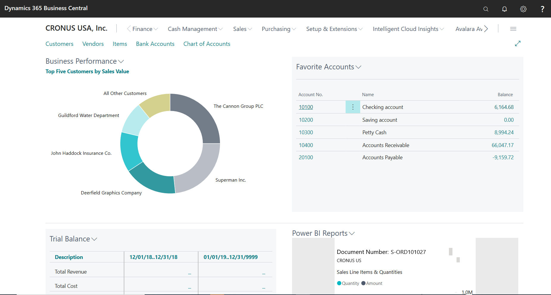Click the Balance column header
The width and height of the screenshot is (551, 295).
point(505,95)
